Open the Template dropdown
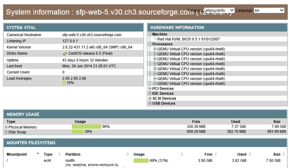The height and width of the screenshot is (168, 289). (219, 10)
